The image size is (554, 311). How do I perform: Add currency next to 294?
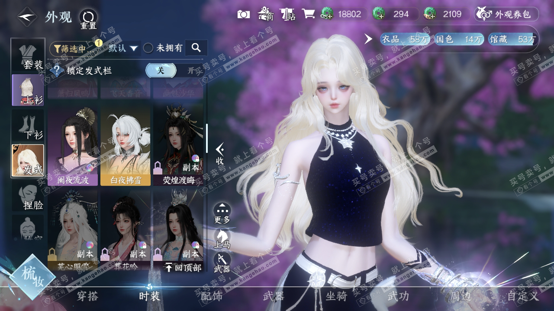pyautogui.click(x=379, y=14)
